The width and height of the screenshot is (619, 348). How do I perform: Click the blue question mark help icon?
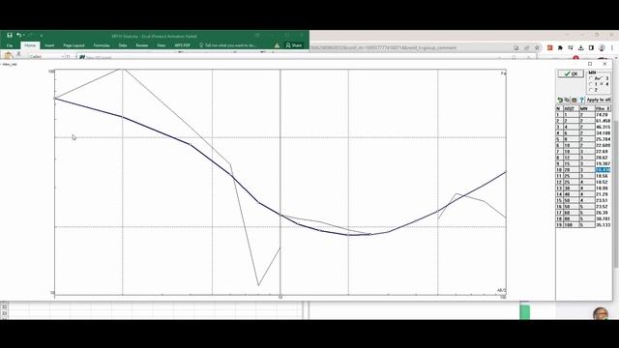(x=581, y=101)
